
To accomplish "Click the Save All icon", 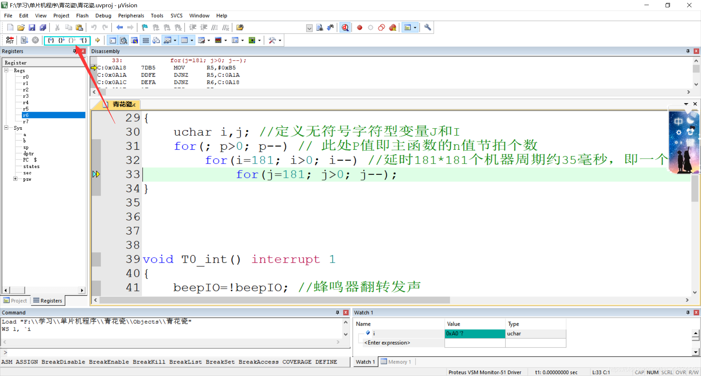I will click(x=43, y=27).
